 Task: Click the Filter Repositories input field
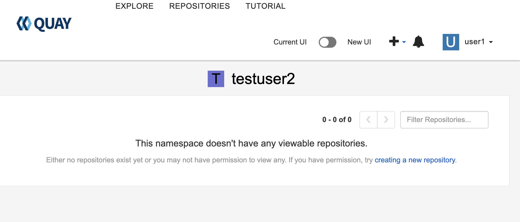coord(444,120)
